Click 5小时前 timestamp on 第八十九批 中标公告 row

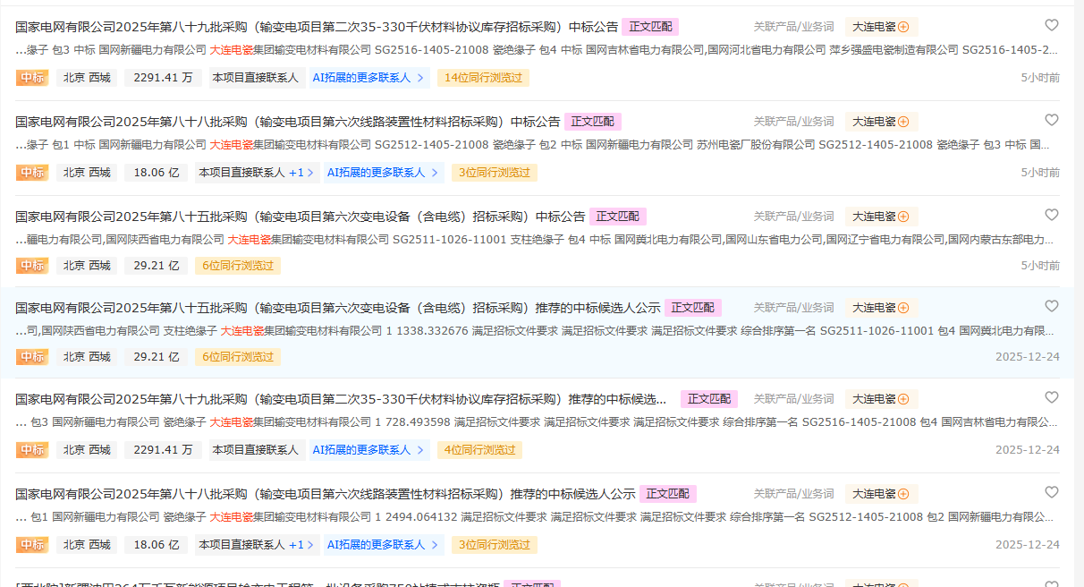1040,78
